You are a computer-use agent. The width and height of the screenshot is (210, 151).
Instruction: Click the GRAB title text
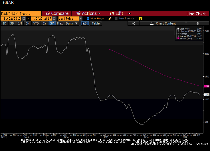[8, 3]
